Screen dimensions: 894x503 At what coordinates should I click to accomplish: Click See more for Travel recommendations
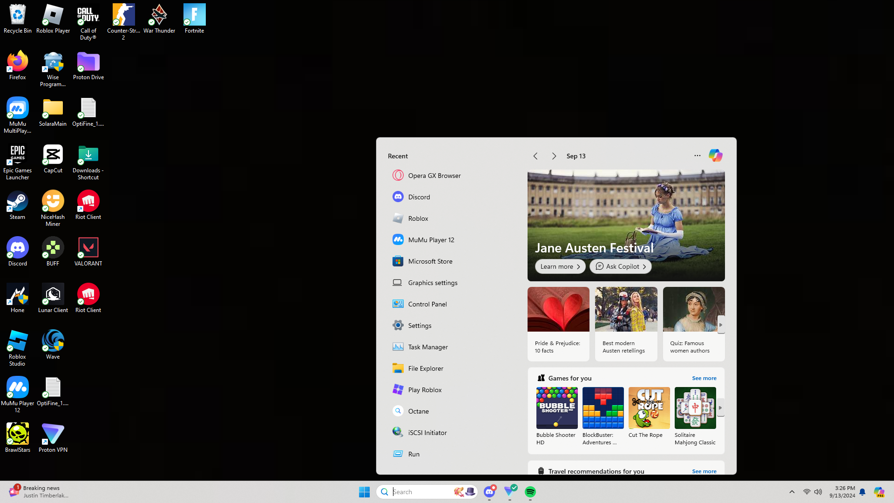704,471
